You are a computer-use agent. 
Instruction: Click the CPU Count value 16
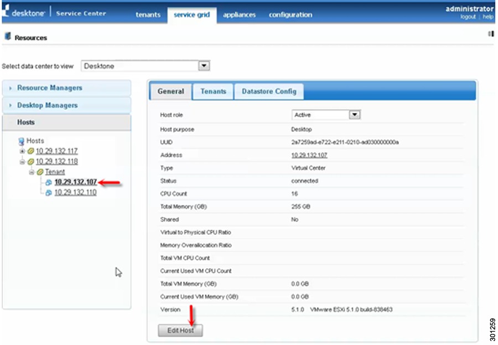click(294, 194)
